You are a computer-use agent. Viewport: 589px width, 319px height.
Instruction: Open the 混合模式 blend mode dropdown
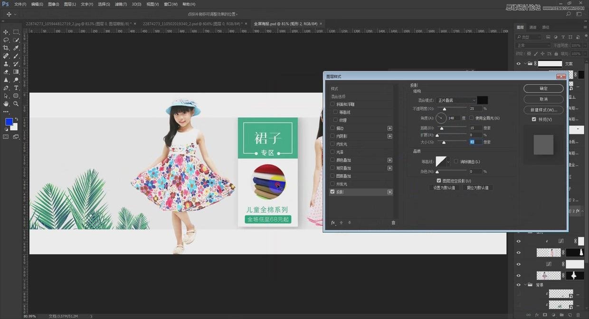click(x=456, y=100)
